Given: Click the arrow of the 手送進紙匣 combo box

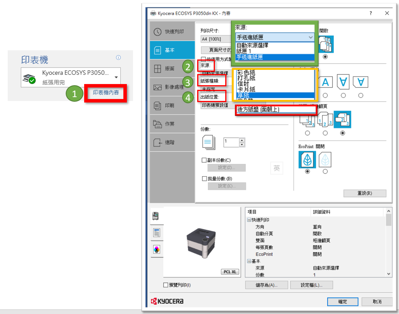Looking at the screenshot, I should 311,37.
